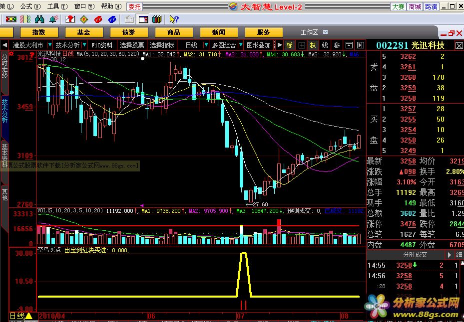Expand the 港股大利市 dropdown arrow
The height and width of the screenshot is (322, 464).
coord(50,45)
